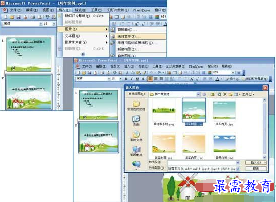Click 插入 button in Insert Picture dialog
The height and width of the screenshot is (202, 276).
[x=256, y=162]
